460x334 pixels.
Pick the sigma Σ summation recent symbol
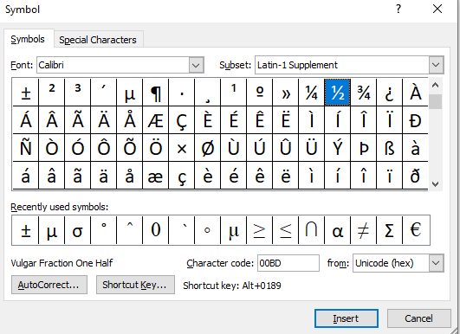point(389,230)
